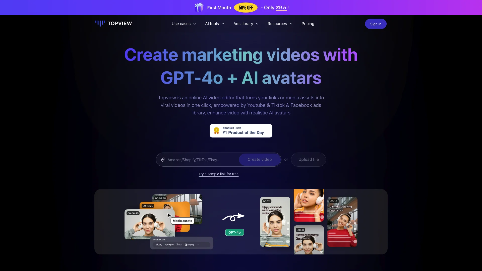Click the GPT-4o label badge icon
Screen dimensions: 482x271
[234, 232]
